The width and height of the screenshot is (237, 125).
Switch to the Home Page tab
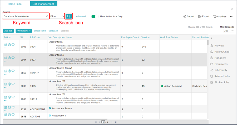point(15,4)
